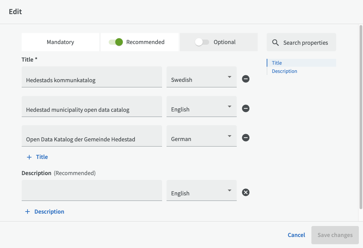Click into the empty Description text field
The width and height of the screenshot is (363, 248).
[92, 191]
